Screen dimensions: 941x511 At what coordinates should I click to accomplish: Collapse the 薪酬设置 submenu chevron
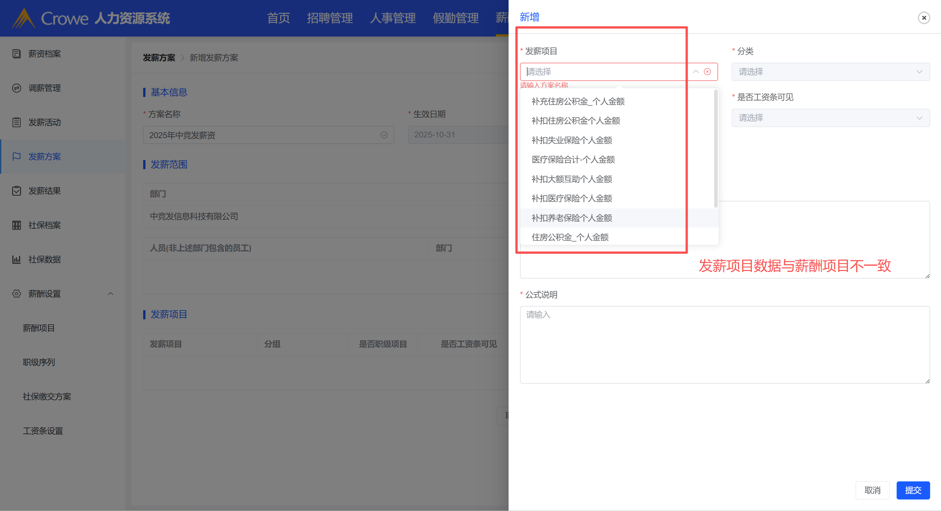coord(111,294)
